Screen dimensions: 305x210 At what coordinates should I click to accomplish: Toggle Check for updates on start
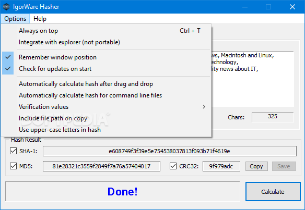point(106,69)
